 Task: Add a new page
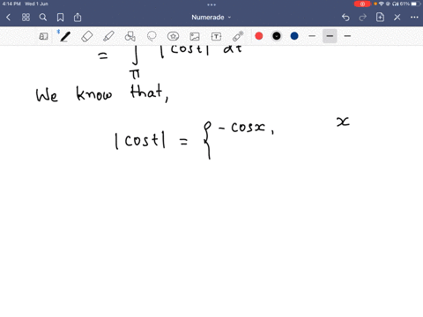tap(380, 18)
